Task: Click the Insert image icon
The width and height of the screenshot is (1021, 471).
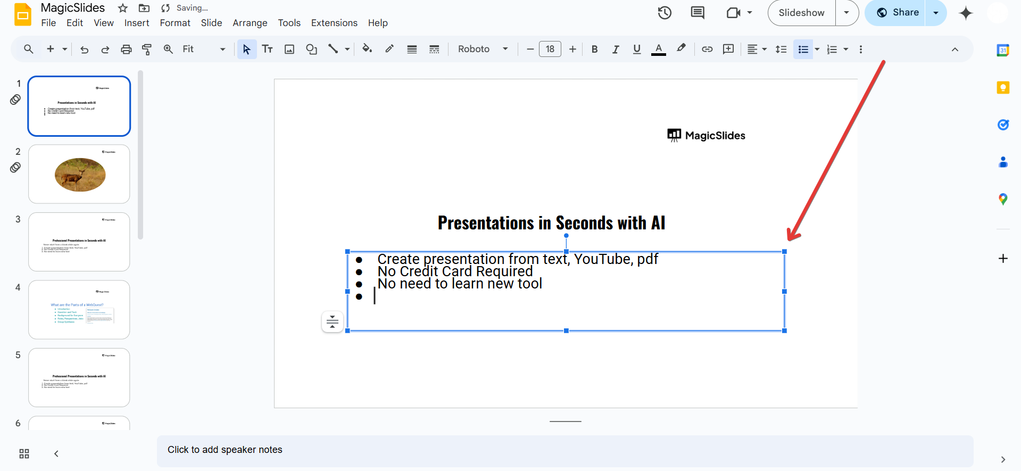Action: click(289, 49)
